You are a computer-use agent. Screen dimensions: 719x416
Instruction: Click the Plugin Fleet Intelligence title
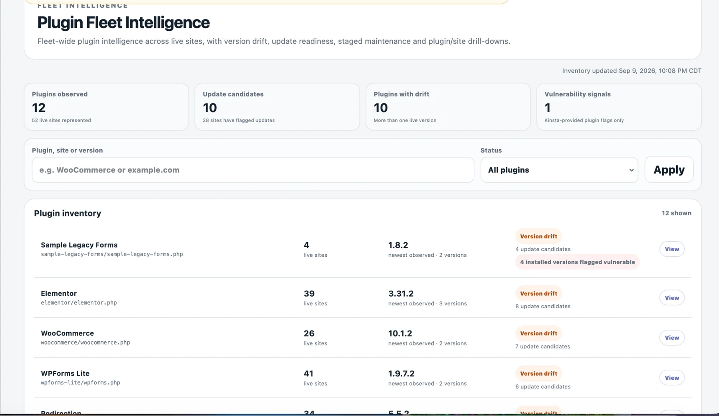tap(123, 22)
